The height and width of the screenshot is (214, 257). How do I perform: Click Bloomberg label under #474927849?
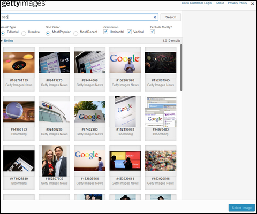click(19, 184)
